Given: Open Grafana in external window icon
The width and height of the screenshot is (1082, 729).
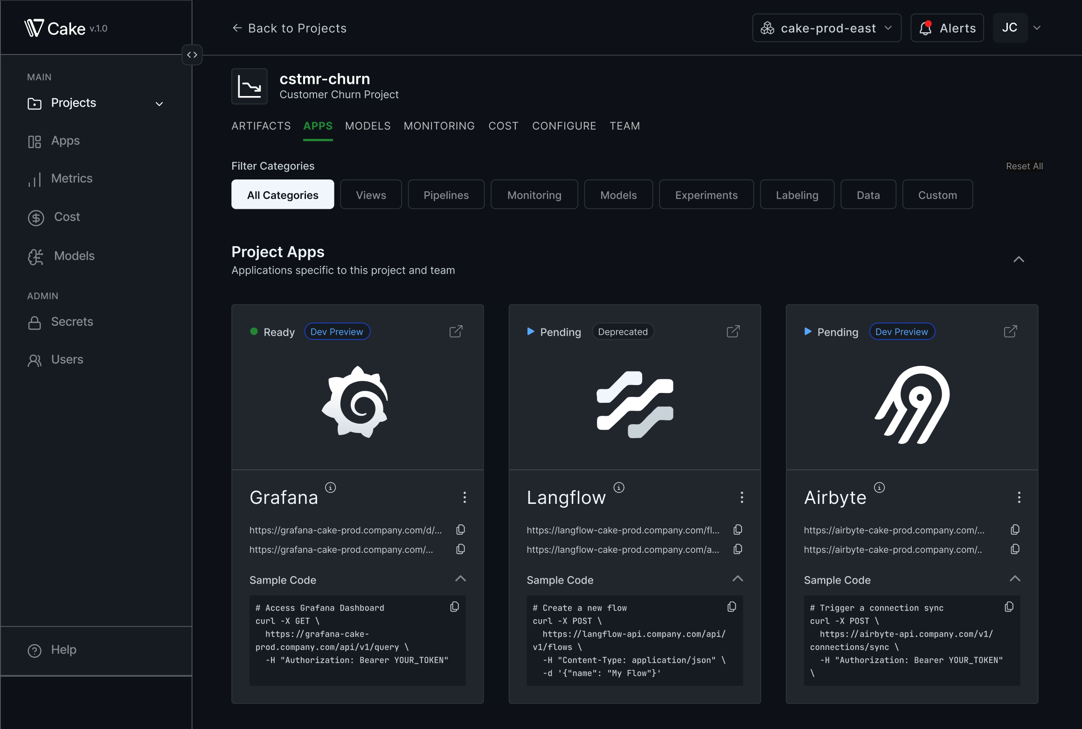Looking at the screenshot, I should click(456, 331).
